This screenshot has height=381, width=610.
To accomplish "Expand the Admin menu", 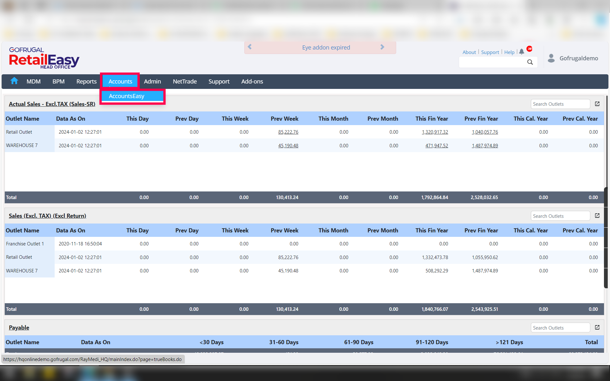I will 152,81.
